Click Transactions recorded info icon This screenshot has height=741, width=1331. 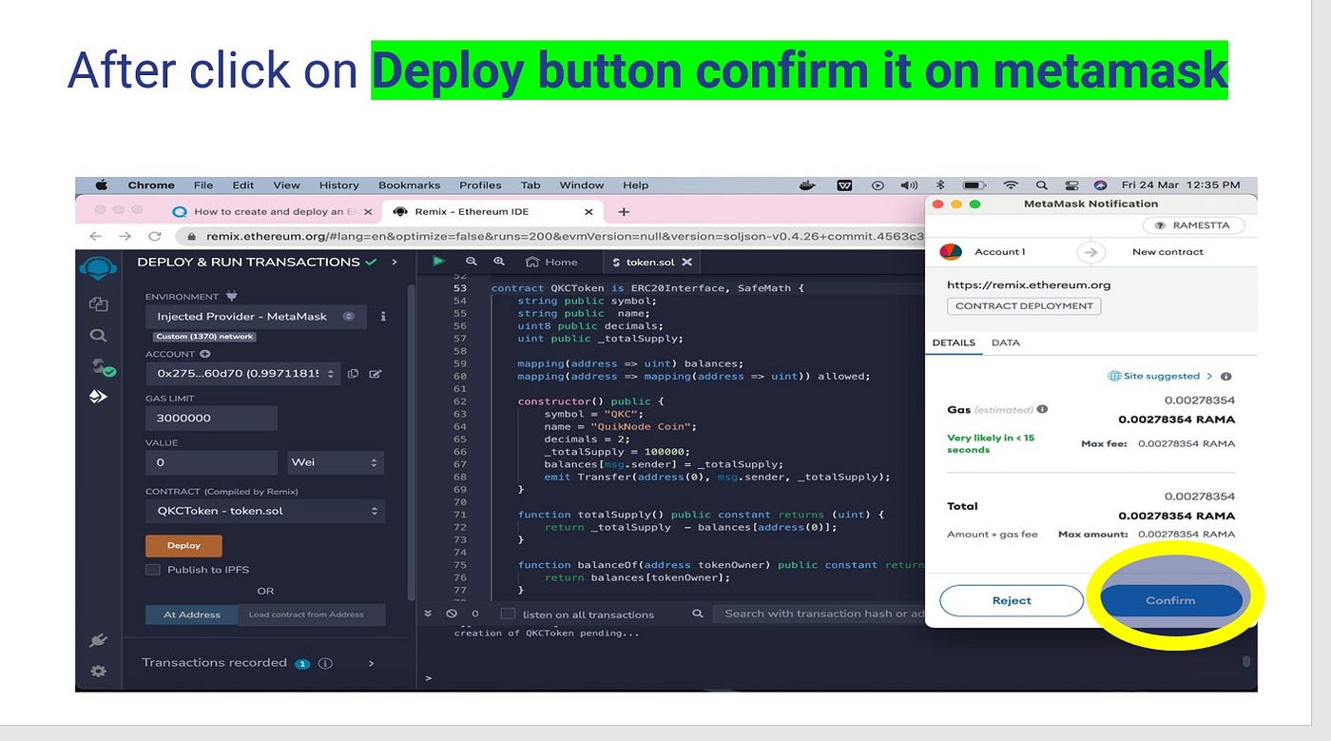pos(325,663)
